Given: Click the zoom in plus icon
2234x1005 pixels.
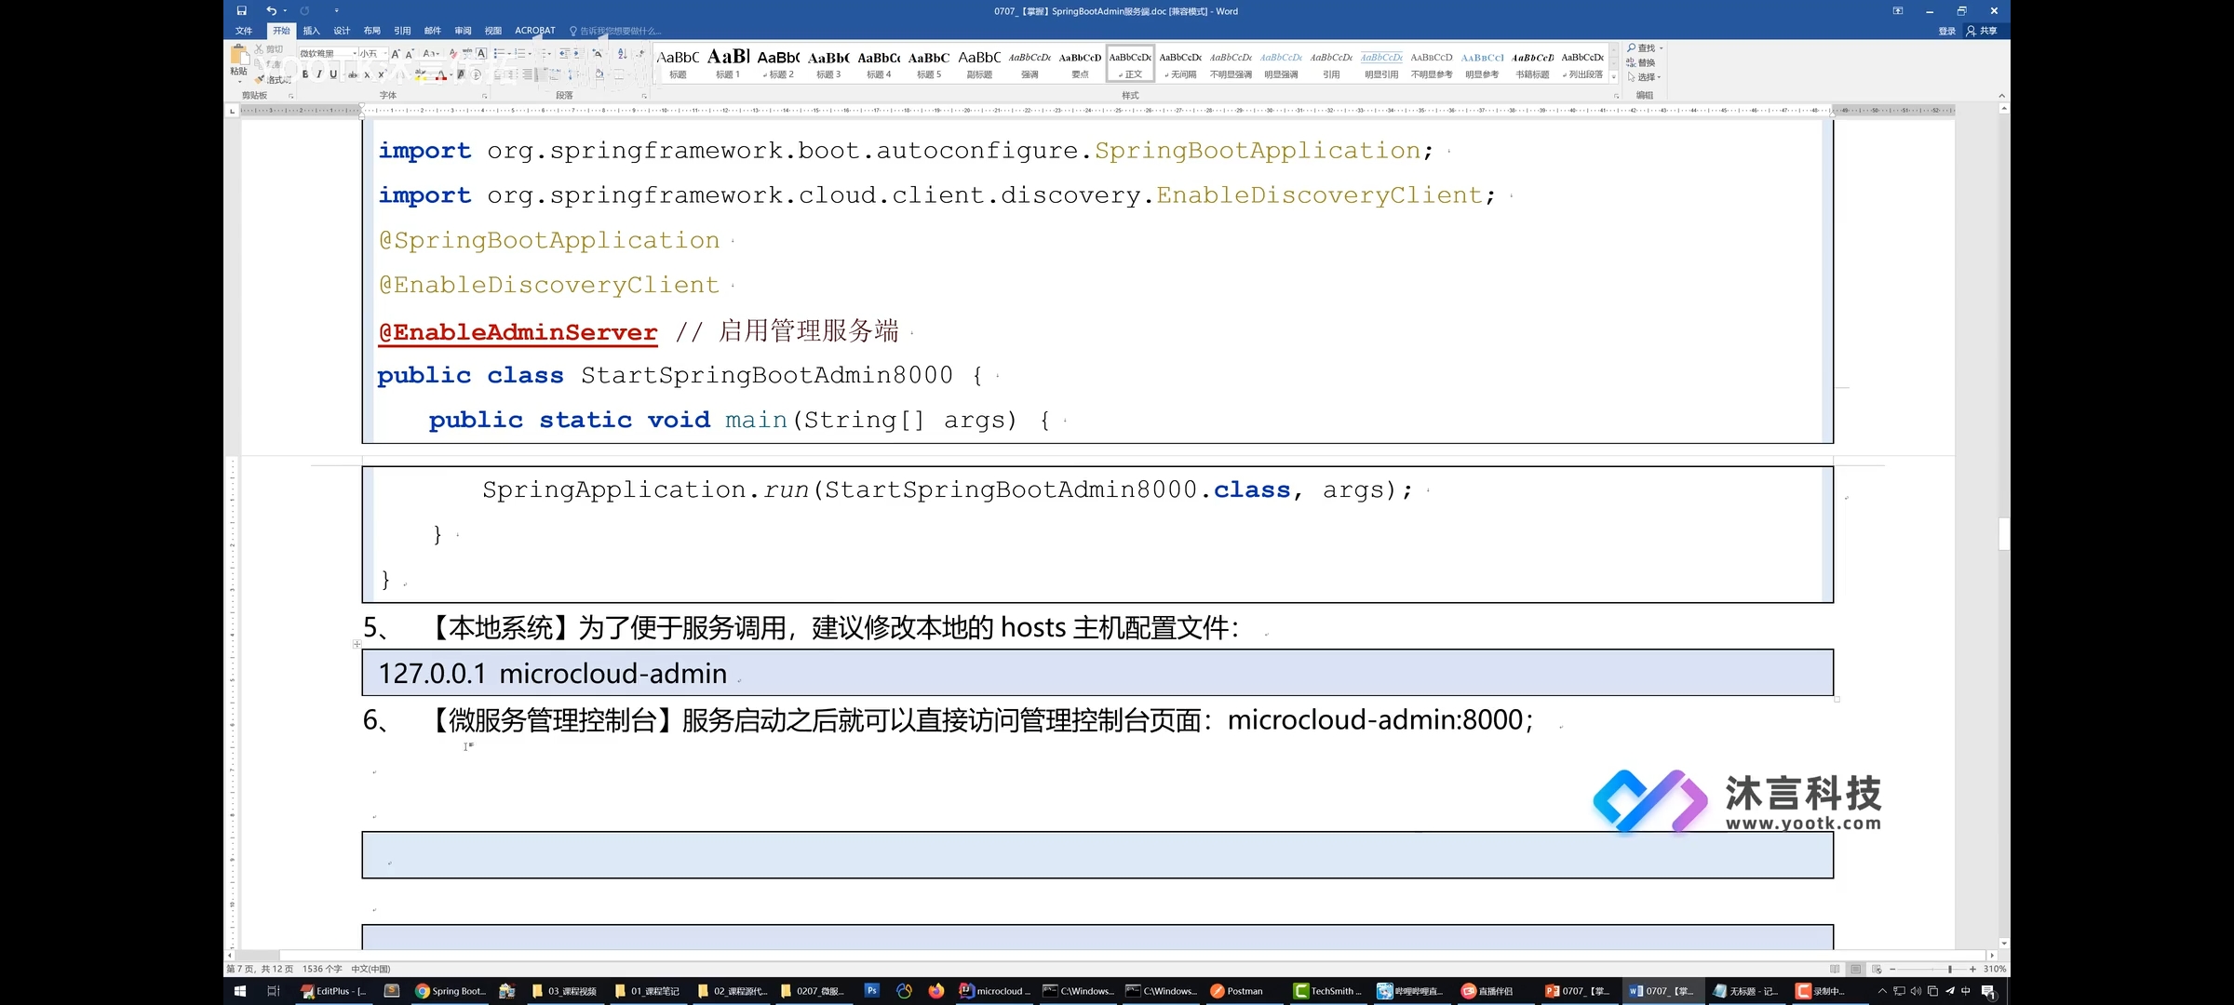Looking at the screenshot, I should tap(1972, 969).
